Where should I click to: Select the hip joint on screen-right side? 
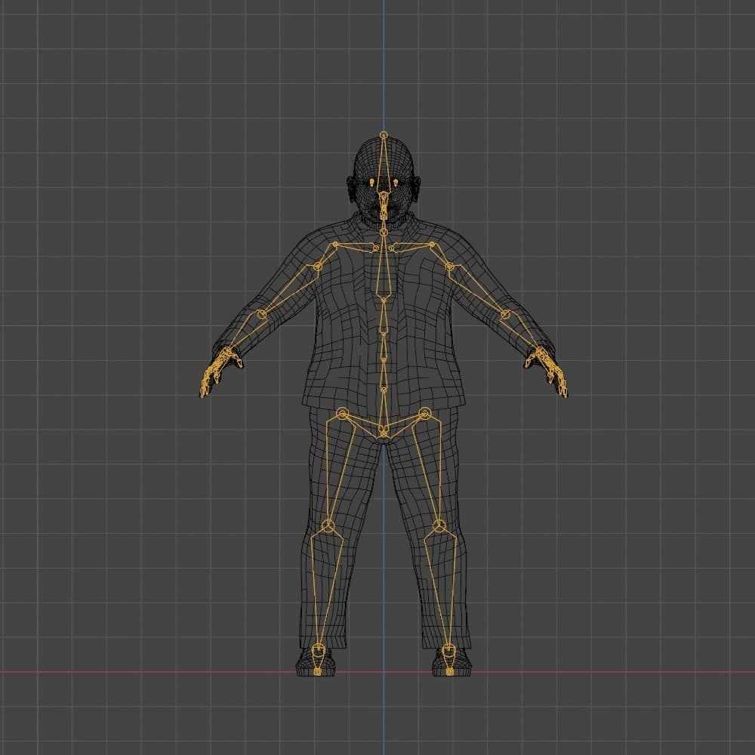click(424, 413)
